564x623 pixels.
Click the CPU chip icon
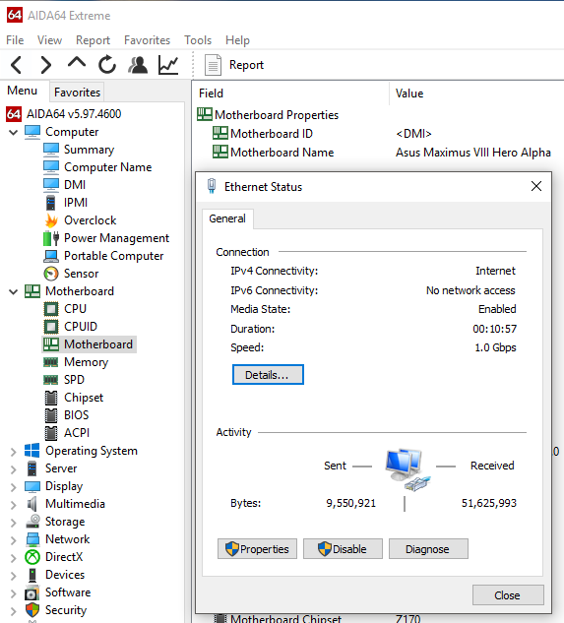click(51, 309)
